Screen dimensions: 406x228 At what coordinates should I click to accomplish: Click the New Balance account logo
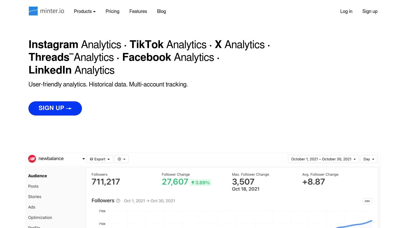[x=32, y=159]
